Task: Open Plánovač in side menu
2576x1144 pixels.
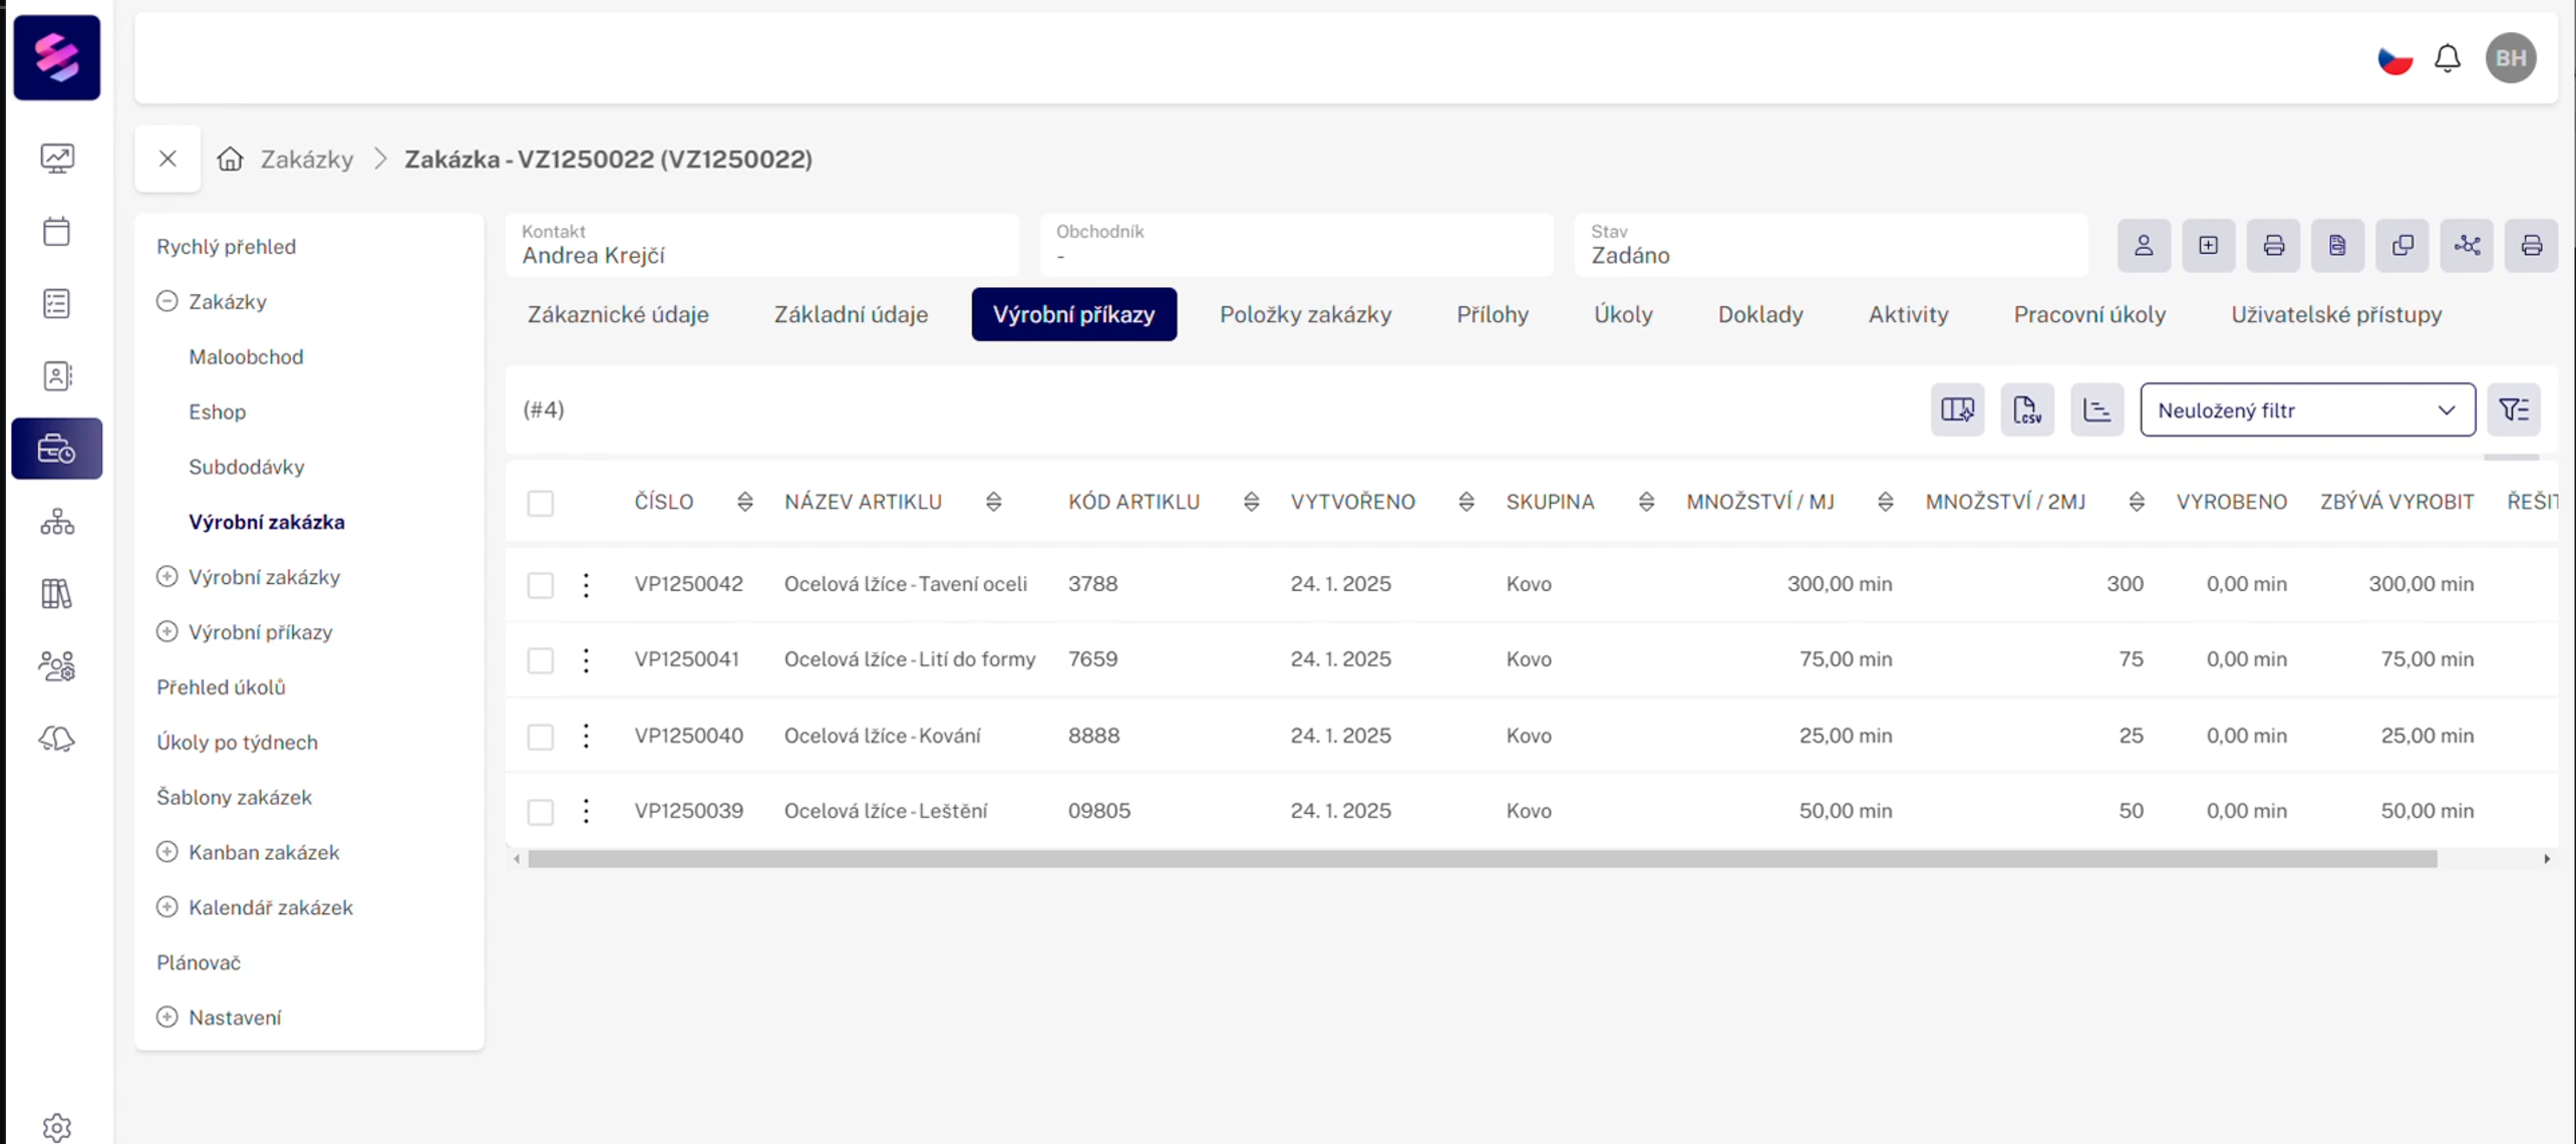Action: pyautogui.click(x=199, y=963)
